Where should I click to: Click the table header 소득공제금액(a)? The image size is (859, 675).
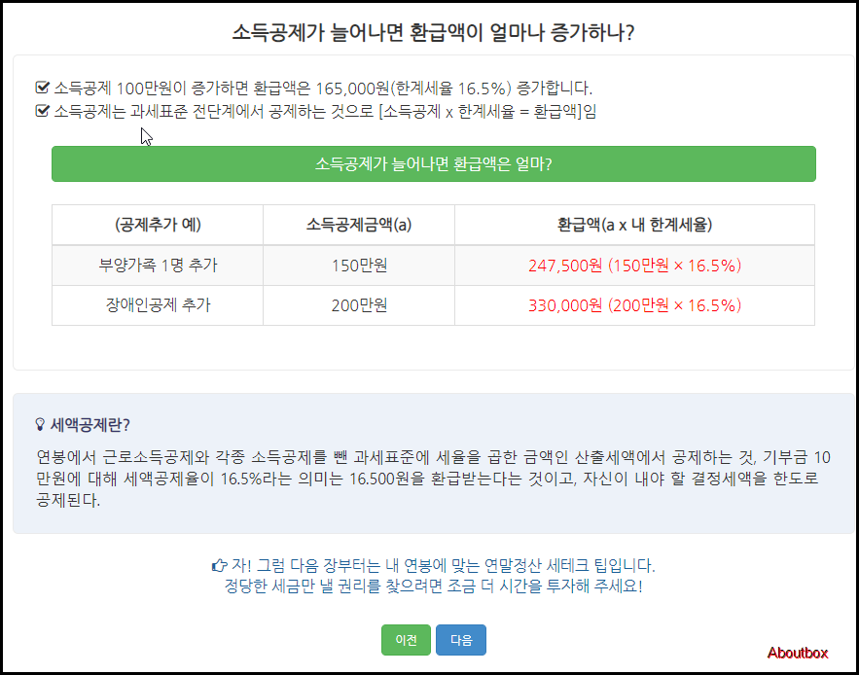pos(359,225)
